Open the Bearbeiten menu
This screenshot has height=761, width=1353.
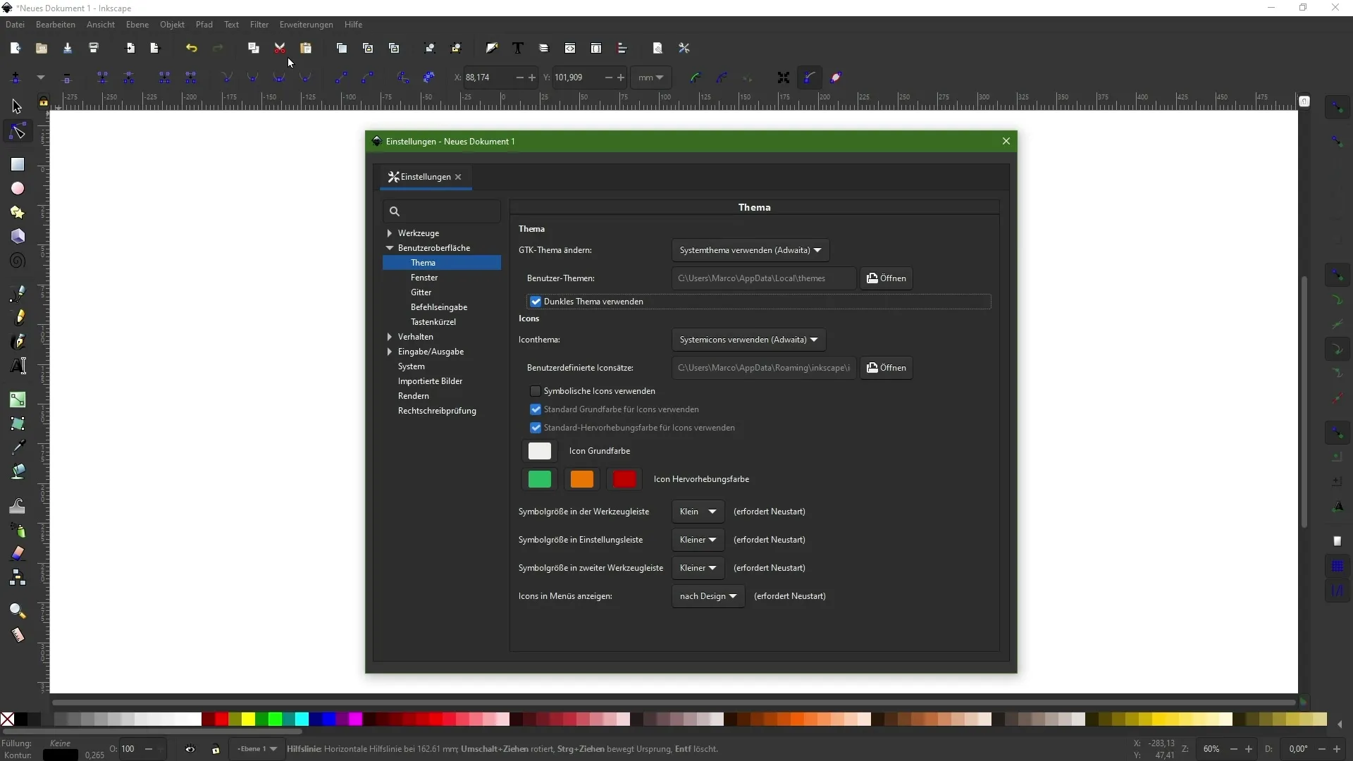click(x=56, y=25)
